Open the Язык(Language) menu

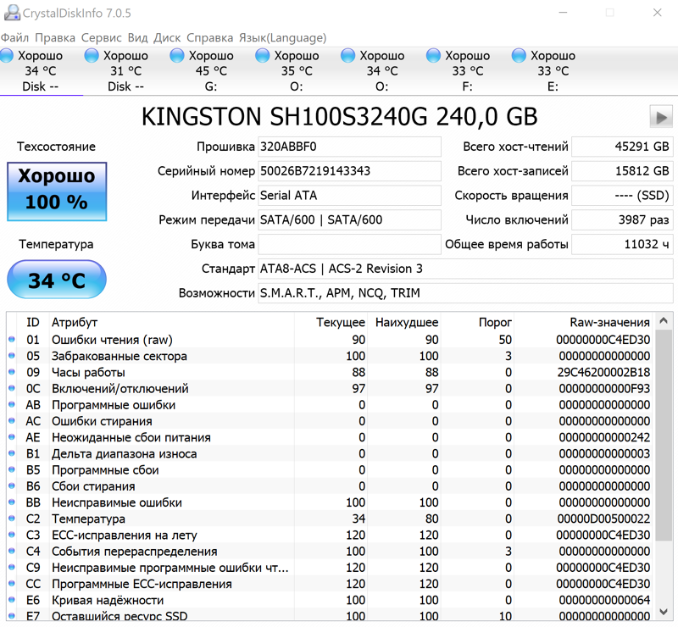point(283,37)
